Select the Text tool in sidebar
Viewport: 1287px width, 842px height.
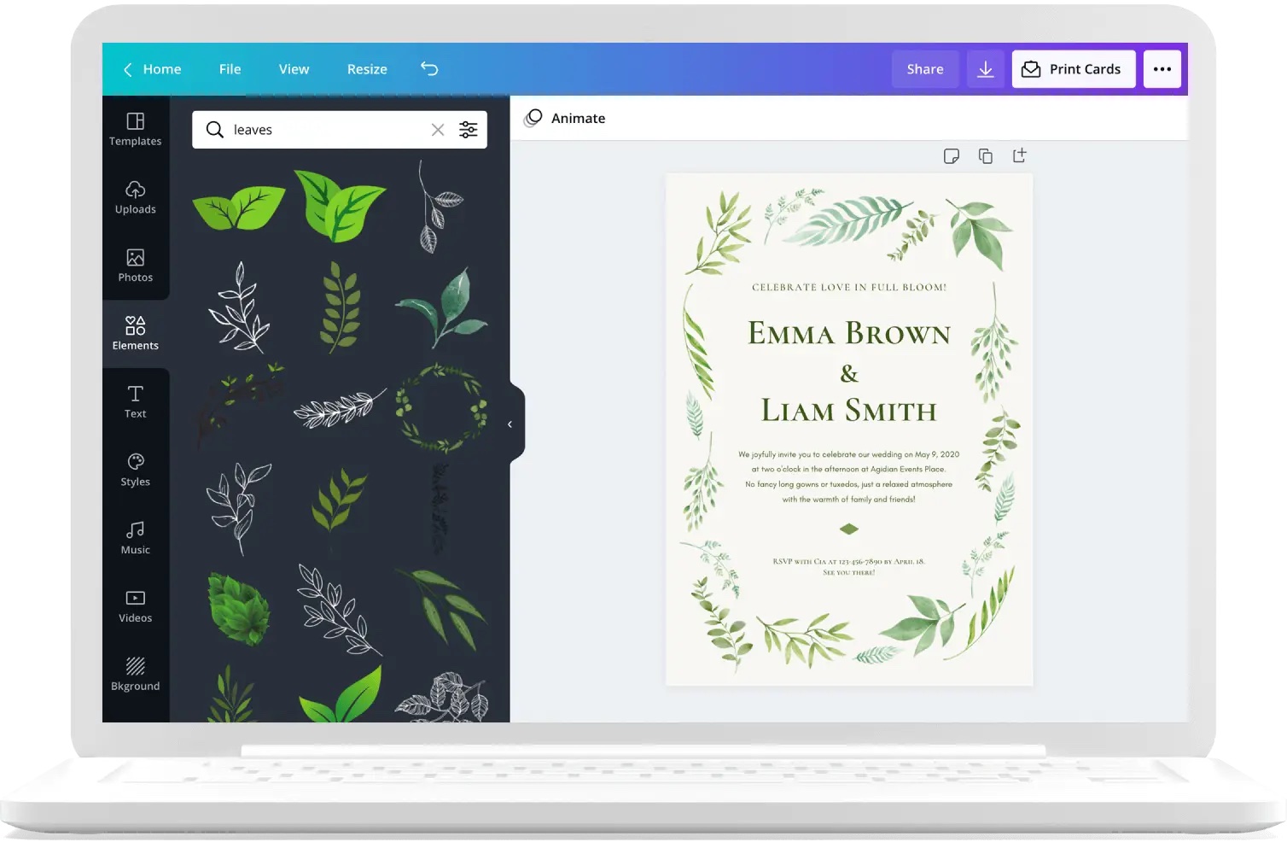(135, 401)
